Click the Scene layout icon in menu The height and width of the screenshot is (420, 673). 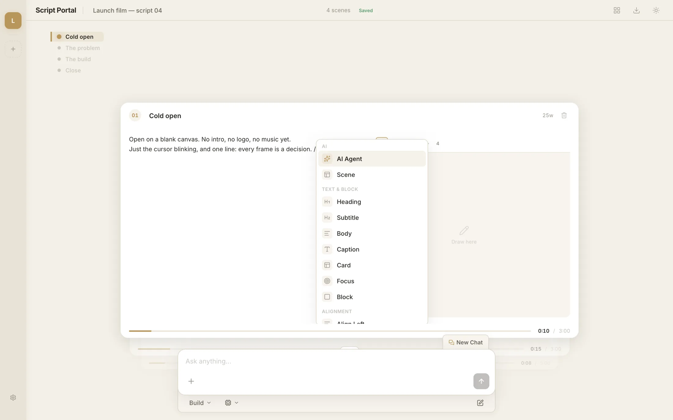[327, 174]
